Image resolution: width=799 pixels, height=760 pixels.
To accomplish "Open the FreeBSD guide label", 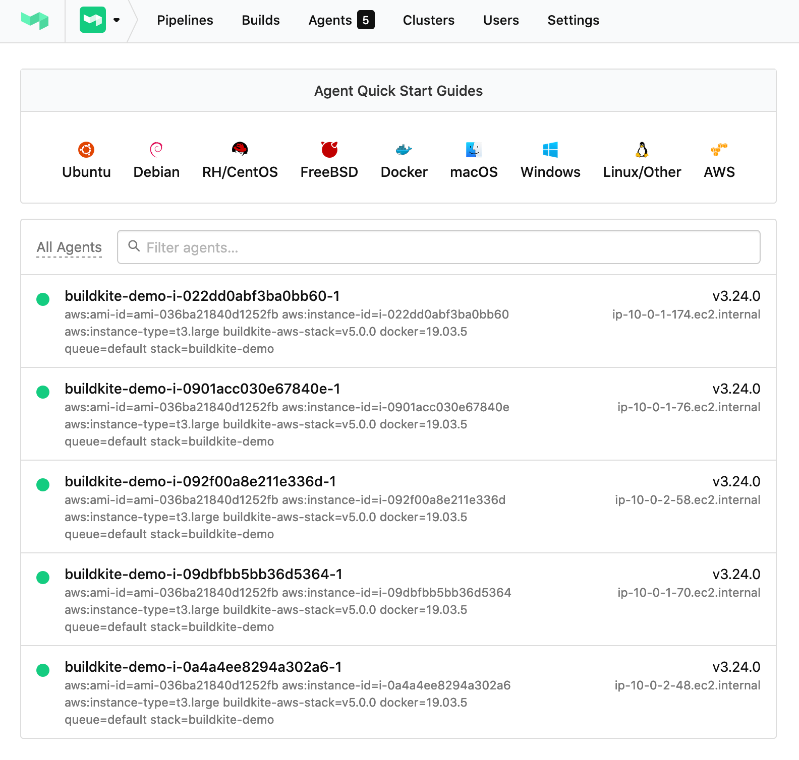I will click(329, 172).
